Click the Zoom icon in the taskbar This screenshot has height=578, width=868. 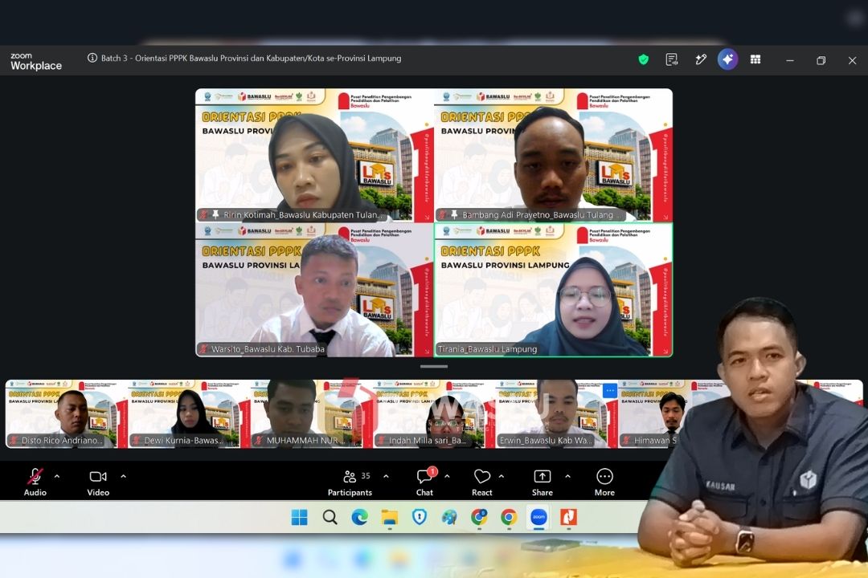(538, 517)
